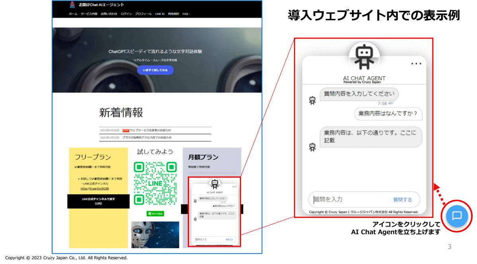
Task: Open three-dot menu in small embedded chat widget
Action: tap(234, 187)
